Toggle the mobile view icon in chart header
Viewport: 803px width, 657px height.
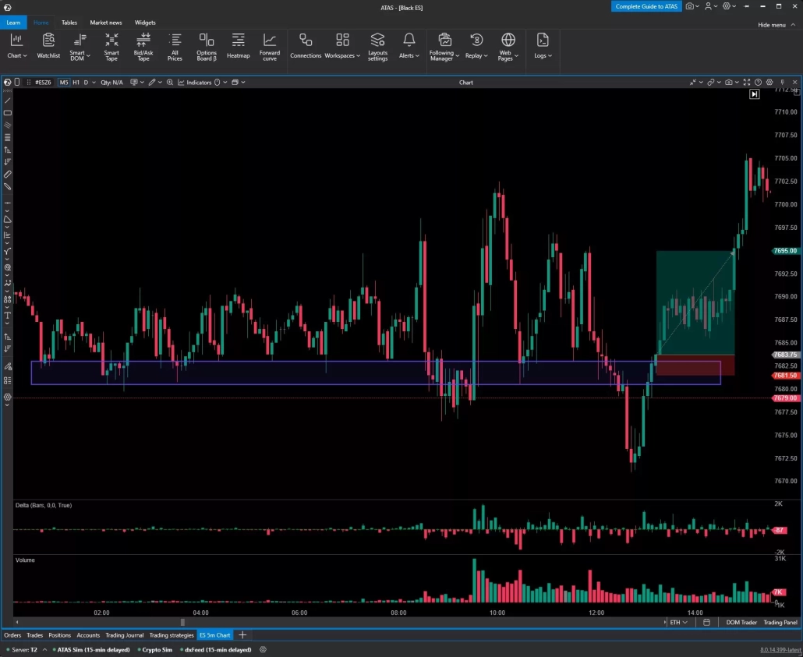[17, 83]
